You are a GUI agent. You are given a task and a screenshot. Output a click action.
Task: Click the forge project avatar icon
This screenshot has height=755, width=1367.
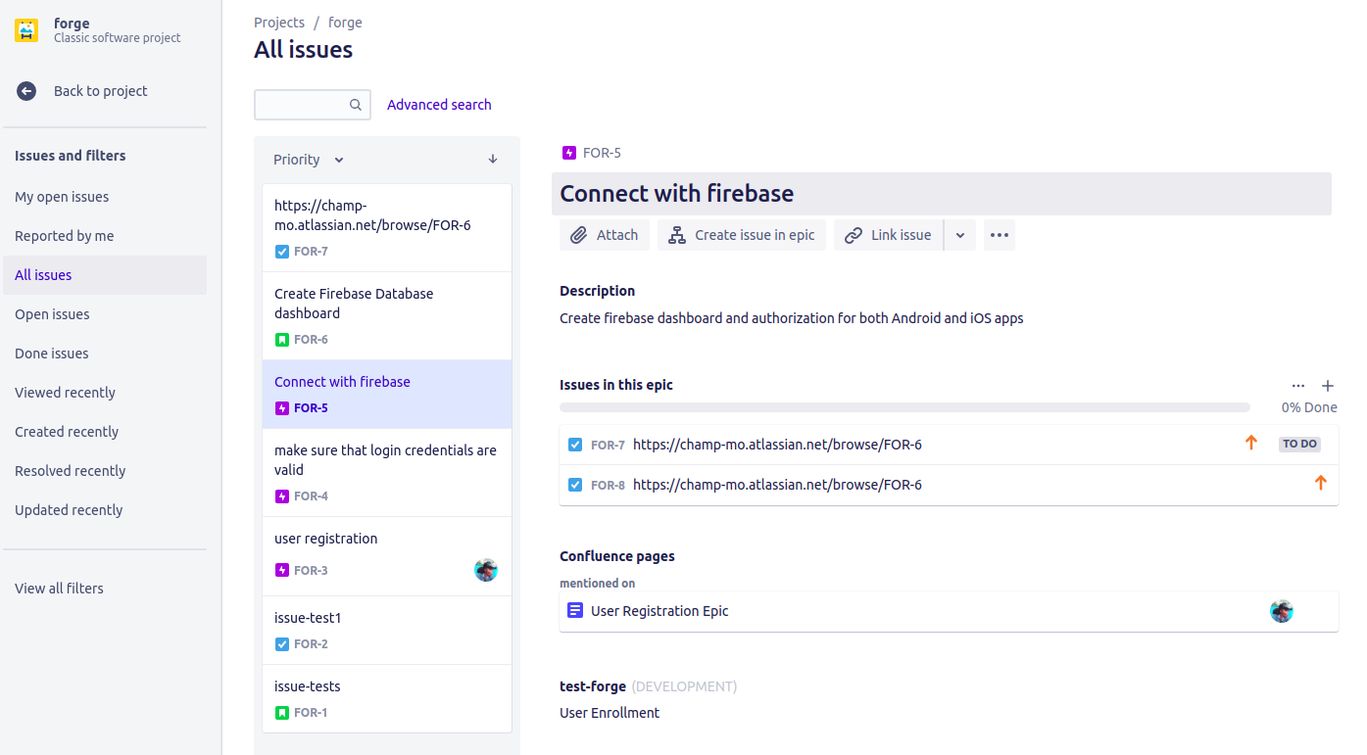tap(26, 30)
